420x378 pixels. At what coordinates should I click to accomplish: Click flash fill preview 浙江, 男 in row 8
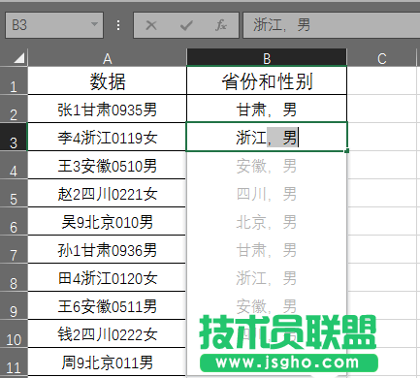click(267, 278)
